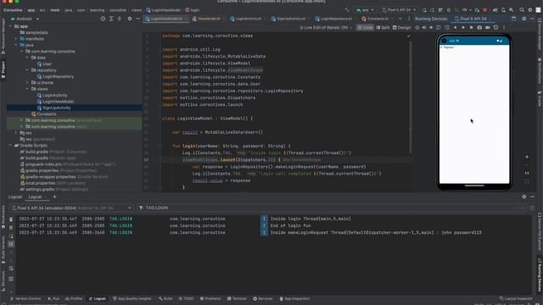This screenshot has width=543, height=305.
Task: Select Design editor view mode
Action: click(x=402, y=28)
